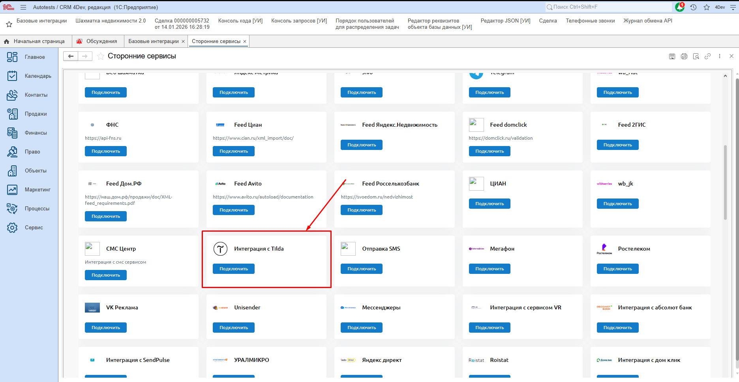Open the history clock icon
The width and height of the screenshot is (739, 382).
[693, 7]
